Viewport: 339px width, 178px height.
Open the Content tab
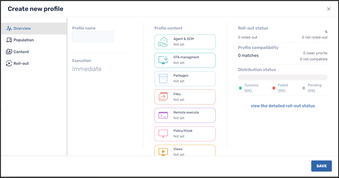pos(21,52)
